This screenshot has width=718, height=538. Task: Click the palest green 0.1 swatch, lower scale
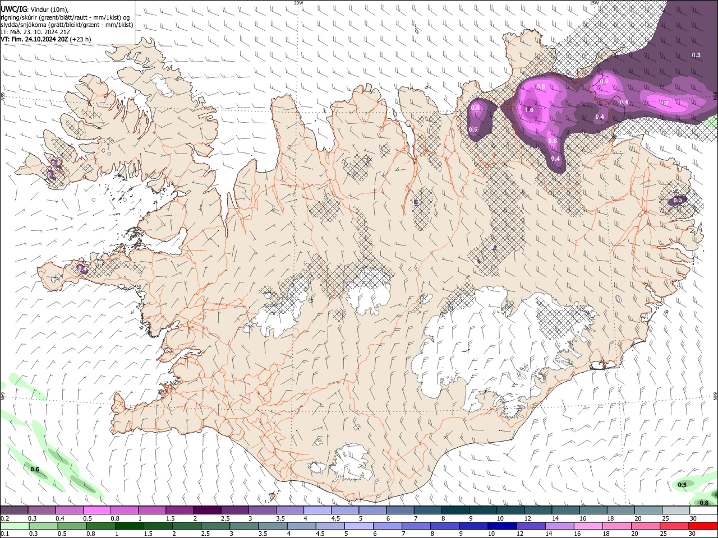[15, 526]
